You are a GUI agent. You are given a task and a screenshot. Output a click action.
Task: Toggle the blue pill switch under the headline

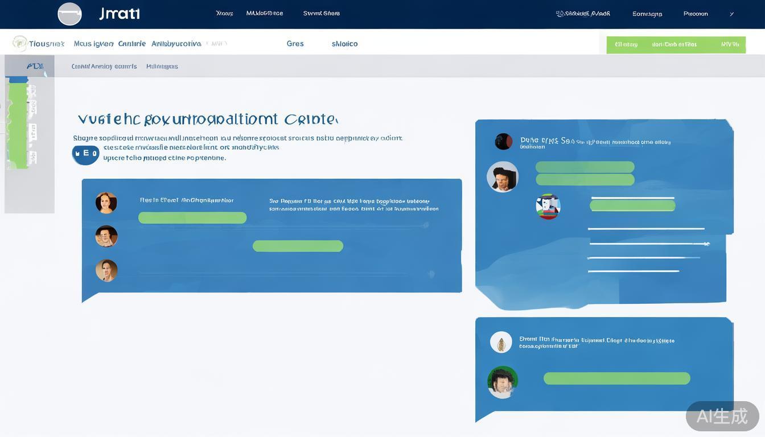(85, 154)
